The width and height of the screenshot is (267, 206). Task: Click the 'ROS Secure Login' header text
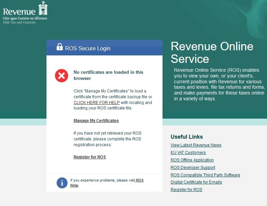coord(88,48)
